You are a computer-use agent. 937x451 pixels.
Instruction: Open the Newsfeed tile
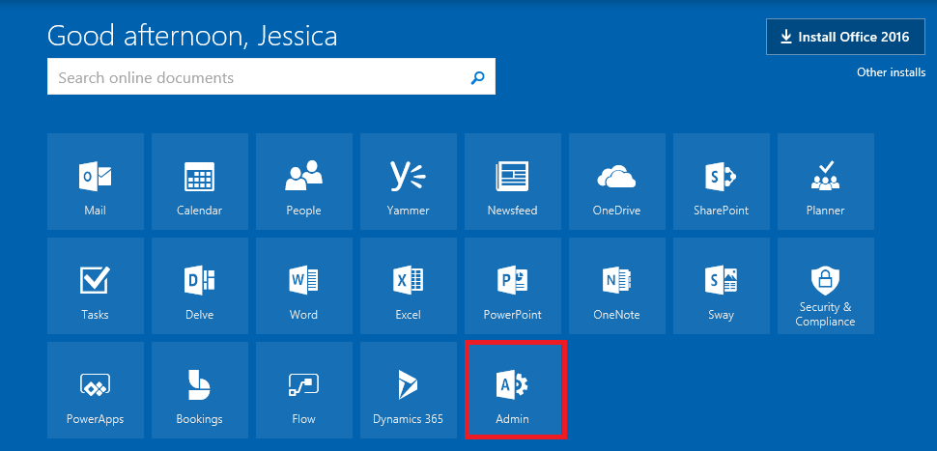pos(512,182)
